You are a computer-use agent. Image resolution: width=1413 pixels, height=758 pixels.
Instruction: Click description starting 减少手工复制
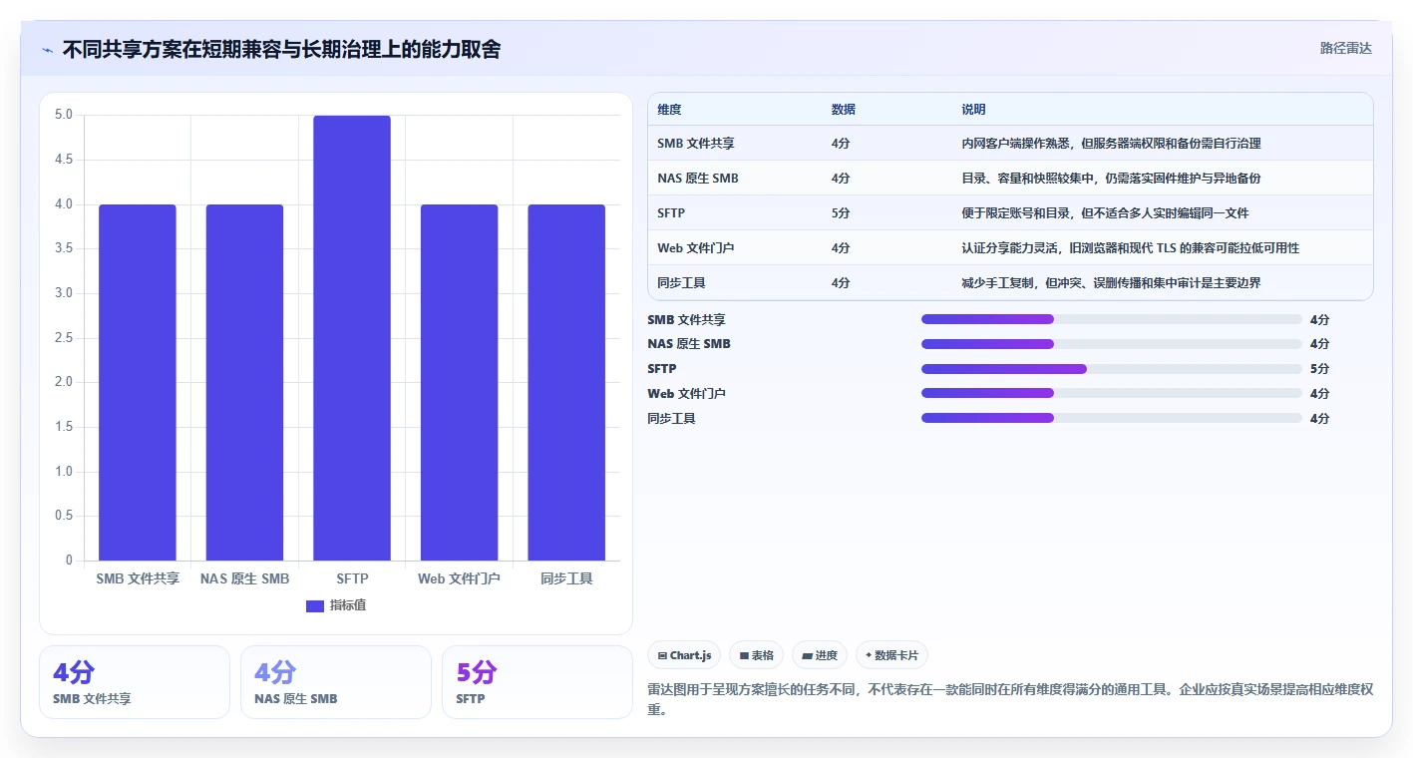[1111, 283]
